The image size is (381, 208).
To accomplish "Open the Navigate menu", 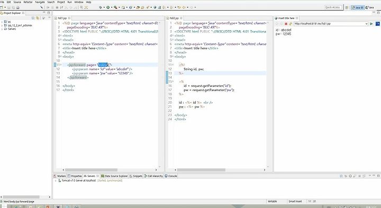I will click(40, 2).
